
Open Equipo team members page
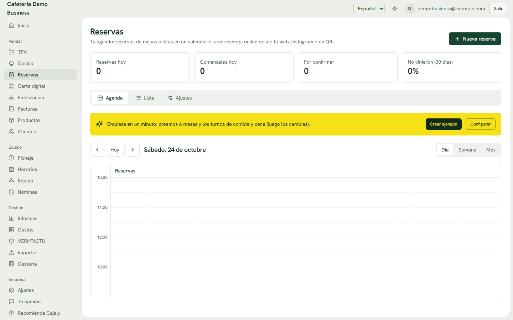click(41, 181)
